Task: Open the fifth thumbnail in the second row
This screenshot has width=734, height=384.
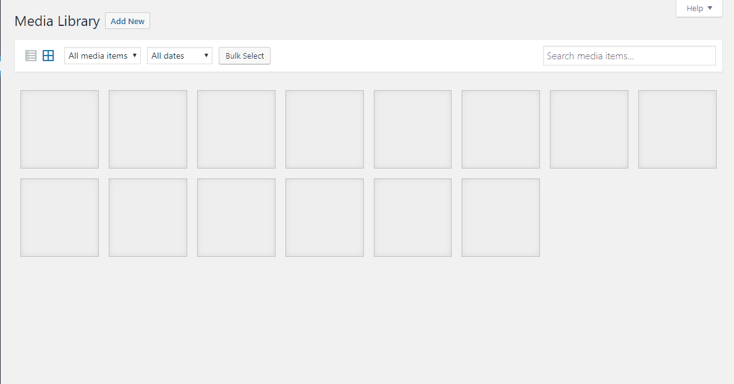Action: coord(412,217)
